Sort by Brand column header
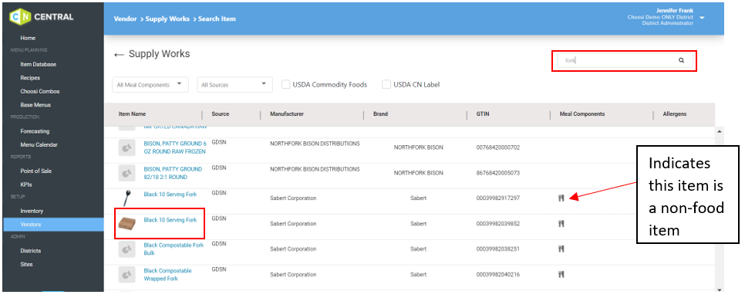Image resolution: width=745 pixels, height=298 pixels. coord(380,114)
